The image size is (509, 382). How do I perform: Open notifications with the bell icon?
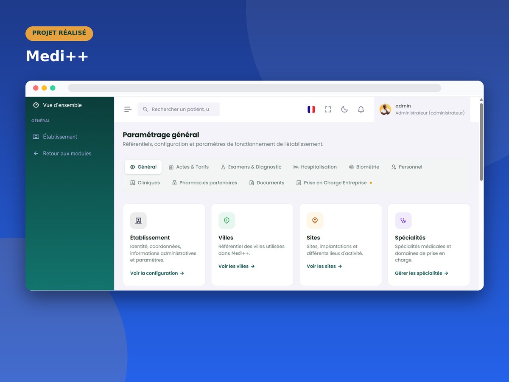pos(361,110)
